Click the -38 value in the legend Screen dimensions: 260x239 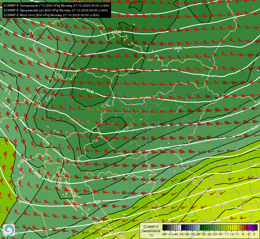[x=187, y=234]
